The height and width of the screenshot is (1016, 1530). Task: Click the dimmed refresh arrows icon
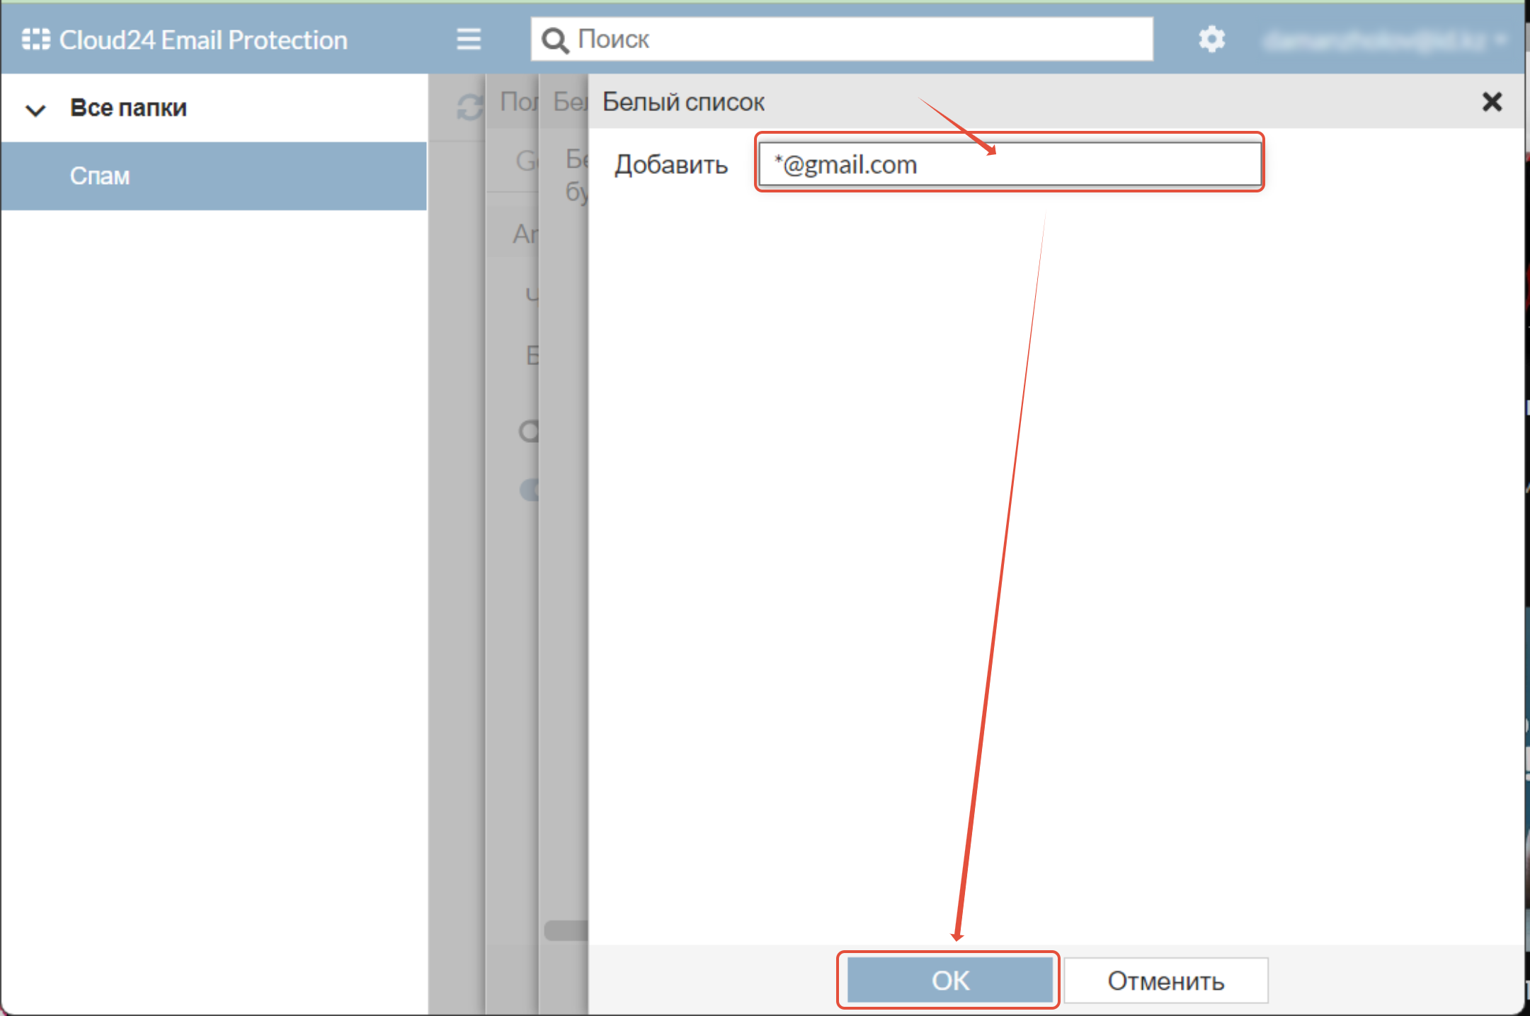pyautogui.click(x=469, y=108)
